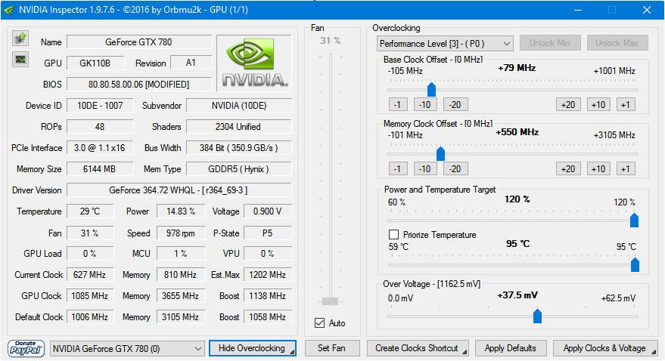Viewport: 665px width, 361px height.
Task: Click the Bus Width value 384 Bit
Action: 239,148
